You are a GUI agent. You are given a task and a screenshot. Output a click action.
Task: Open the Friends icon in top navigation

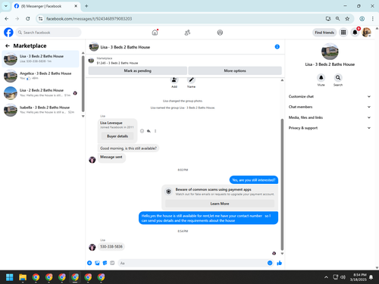tap(187, 33)
